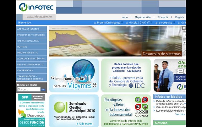Screen dimensions: 202x127
Task: Select Productos y Servicios in sidebar
Action: pyautogui.click(x=31, y=35)
